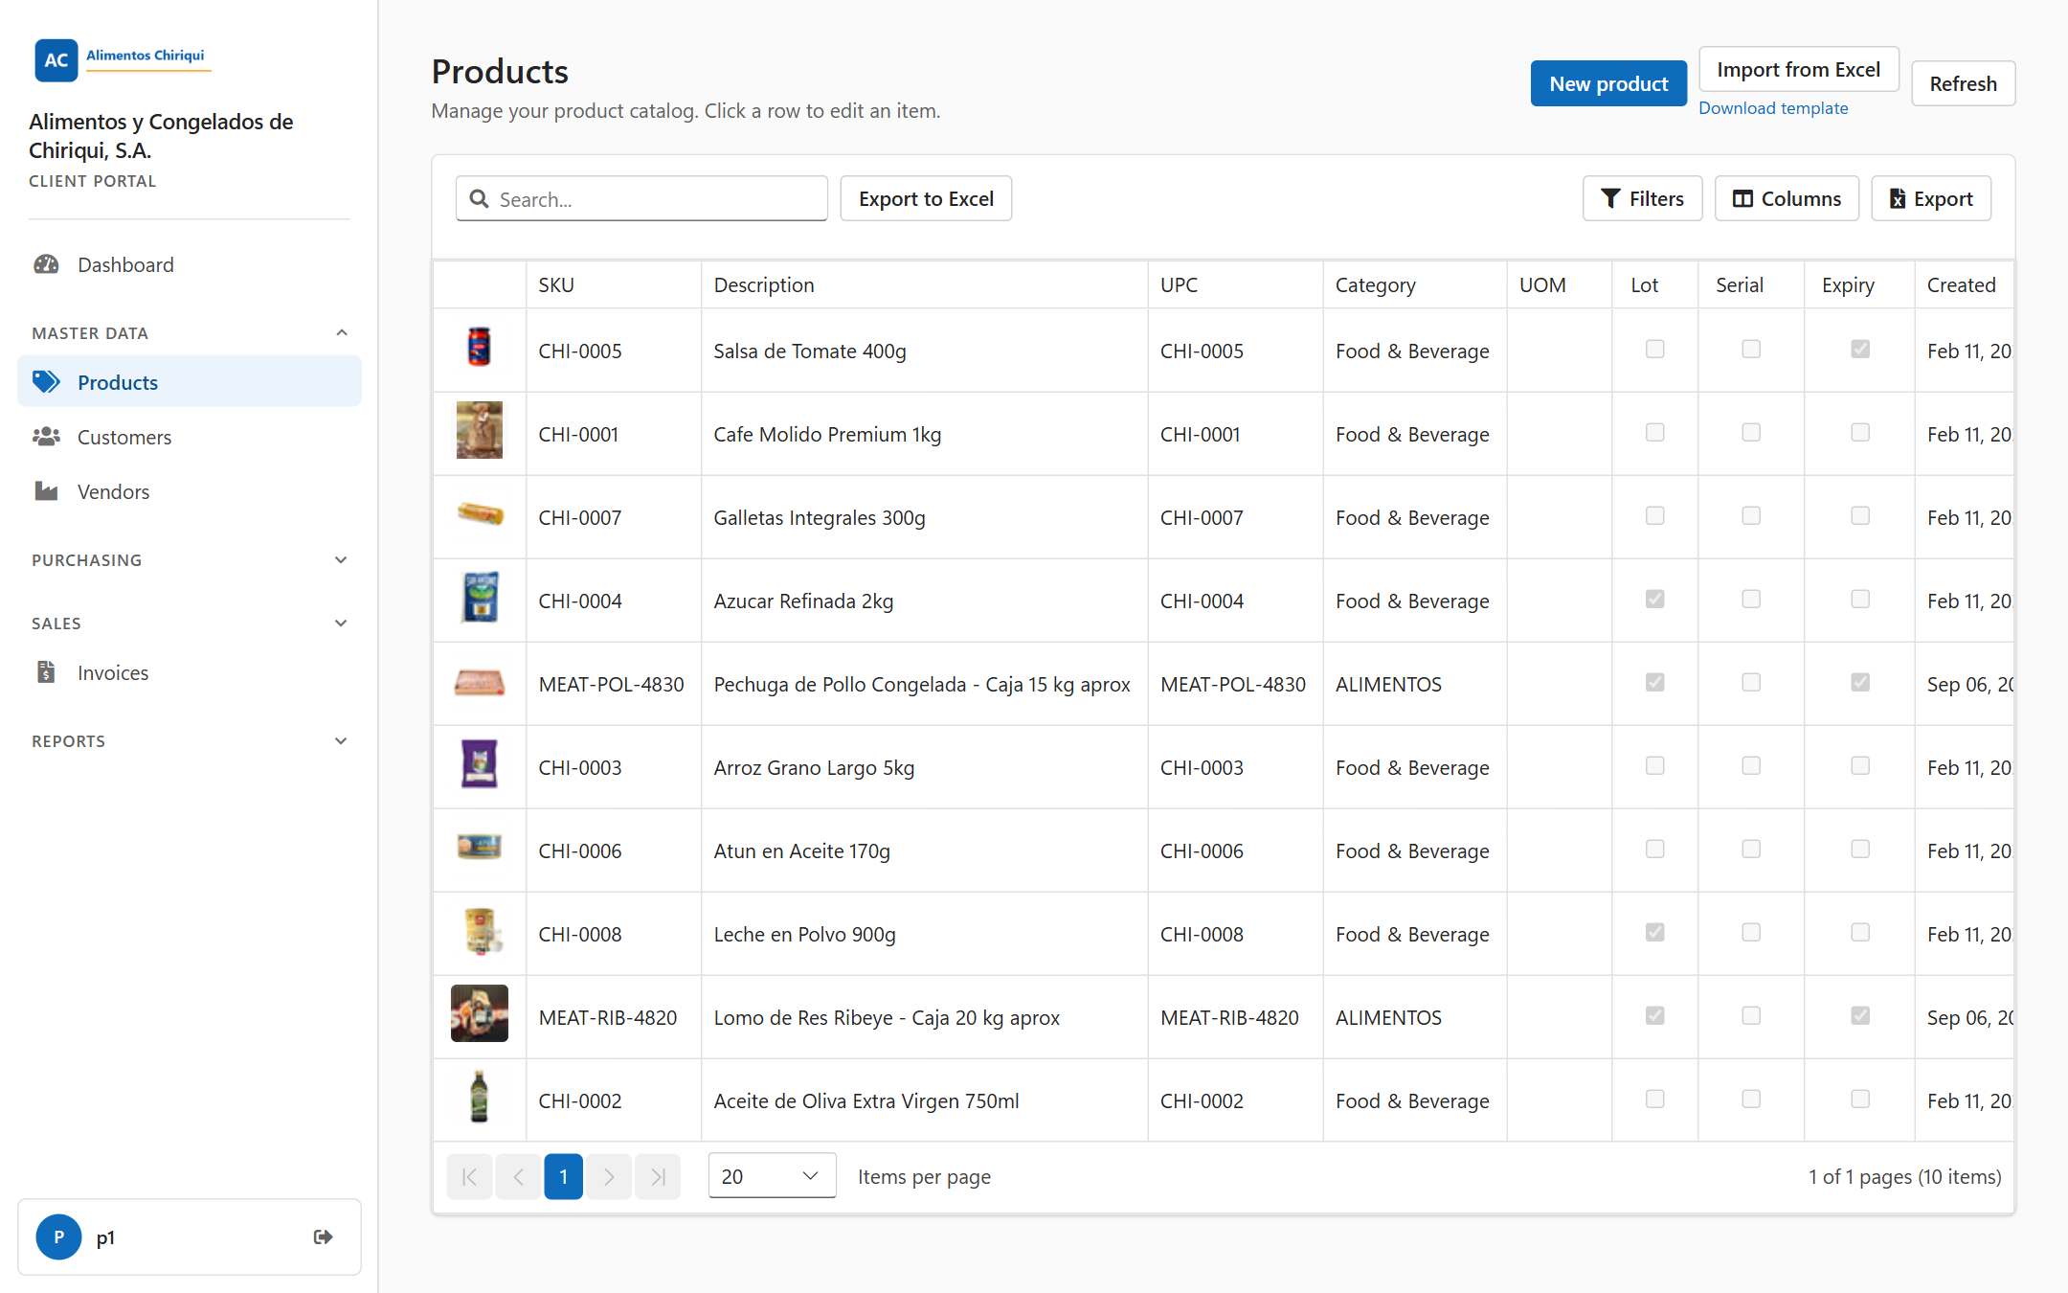Open Pechuga de Pollo product image
2068x1293 pixels.
pyautogui.click(x=479, y=683)
